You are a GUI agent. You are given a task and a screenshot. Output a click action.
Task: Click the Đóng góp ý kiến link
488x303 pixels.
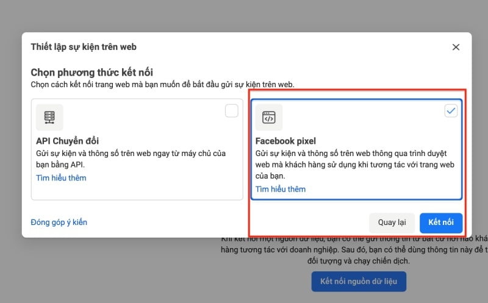point(59,223)
